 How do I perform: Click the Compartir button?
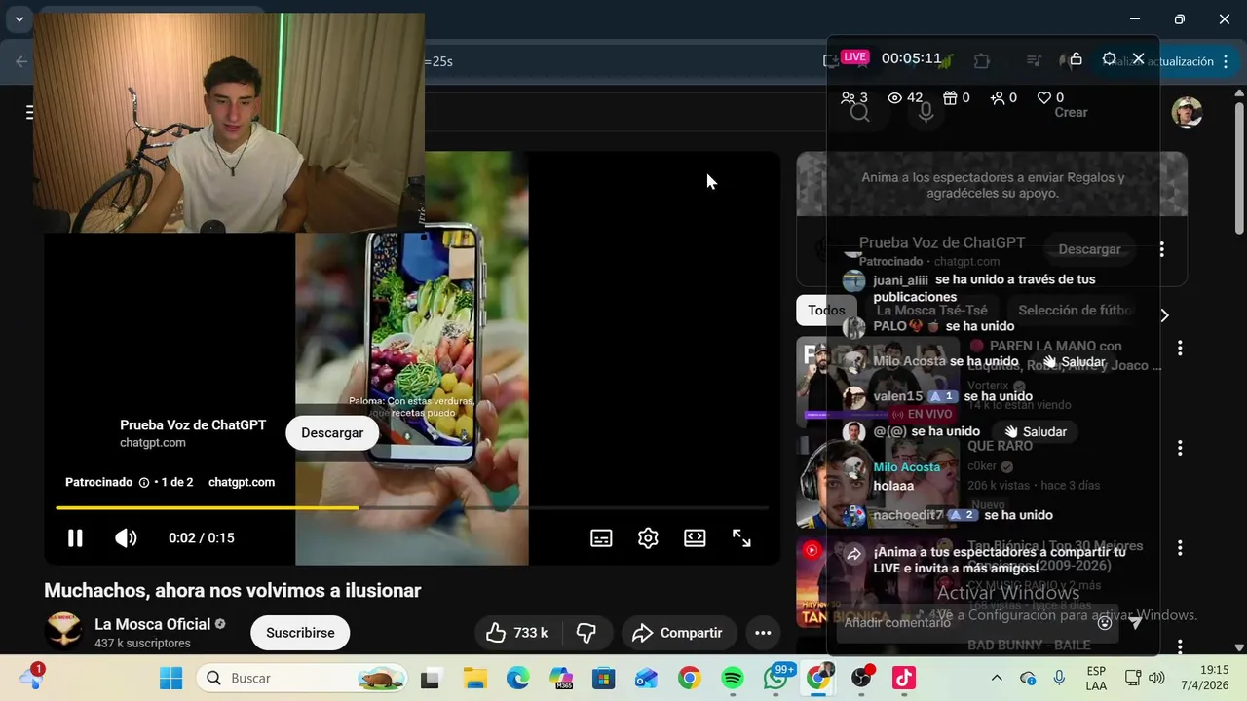(677, 633)
